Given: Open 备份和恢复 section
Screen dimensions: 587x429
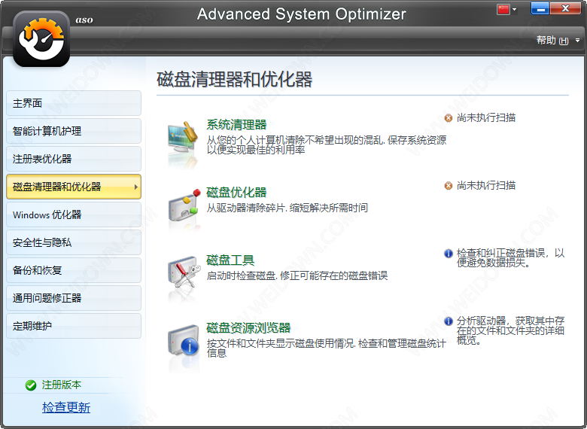Looking at the screenshot, I should 74,270.
